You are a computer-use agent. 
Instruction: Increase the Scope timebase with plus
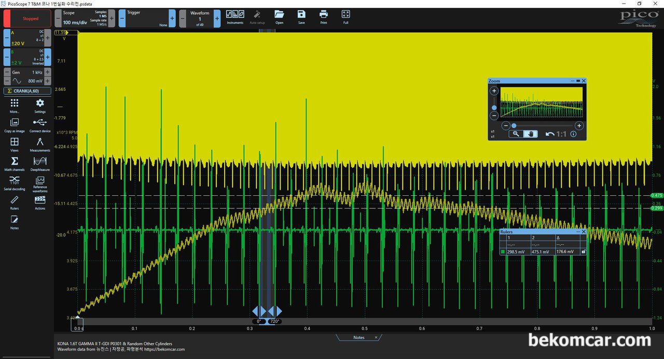coord(112,18)
